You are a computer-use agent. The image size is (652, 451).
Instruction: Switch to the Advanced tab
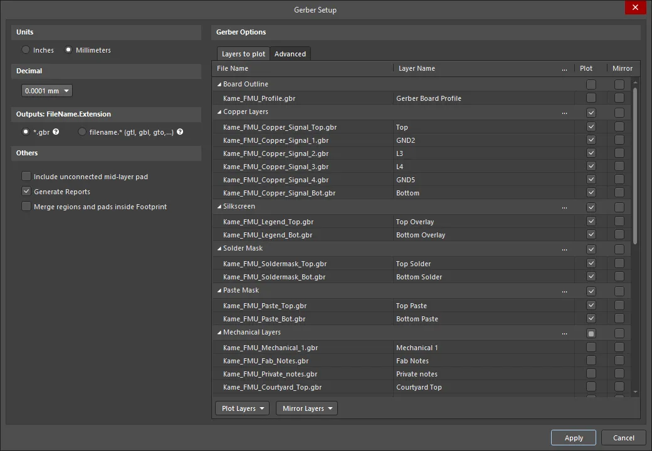click(x=290, y=54)
